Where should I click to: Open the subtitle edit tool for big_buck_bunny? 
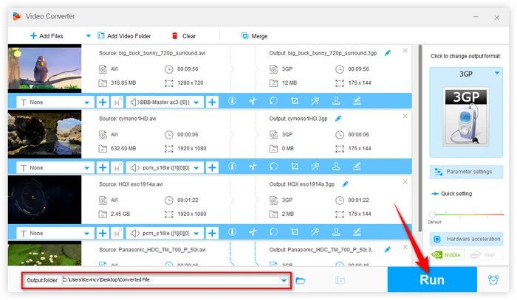(357, 101)
